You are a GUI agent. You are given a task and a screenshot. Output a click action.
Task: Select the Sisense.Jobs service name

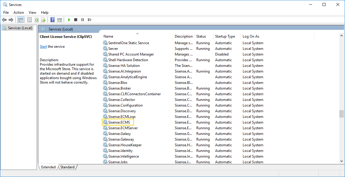tap(118, 162)
